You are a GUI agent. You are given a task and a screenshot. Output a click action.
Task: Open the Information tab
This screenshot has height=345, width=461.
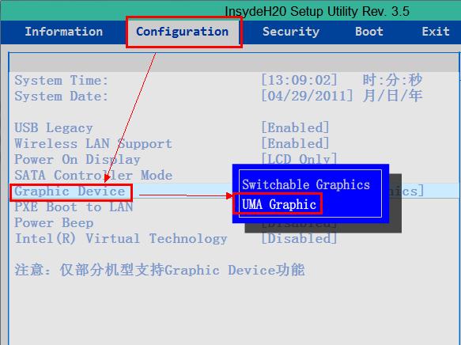click(x=64, y=32)
